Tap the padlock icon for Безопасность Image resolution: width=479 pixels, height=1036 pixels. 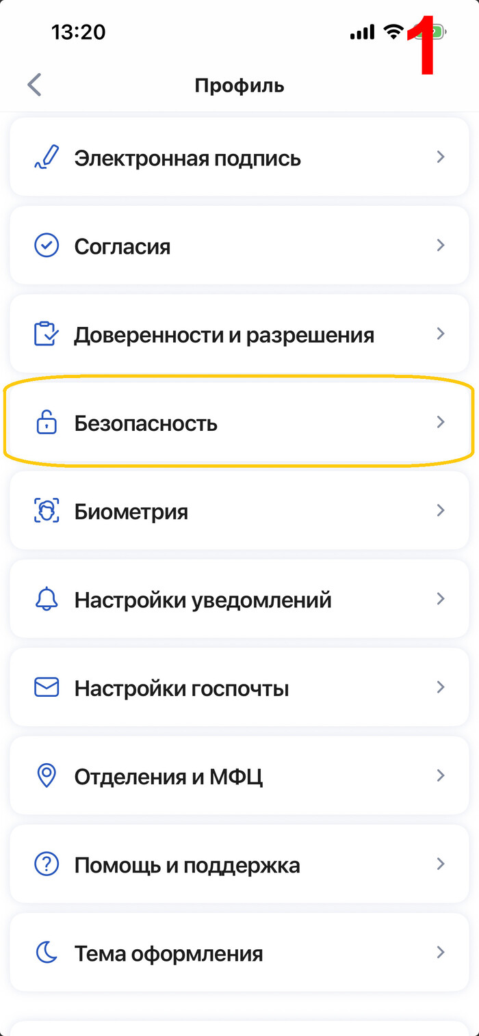tap(46, 423)
